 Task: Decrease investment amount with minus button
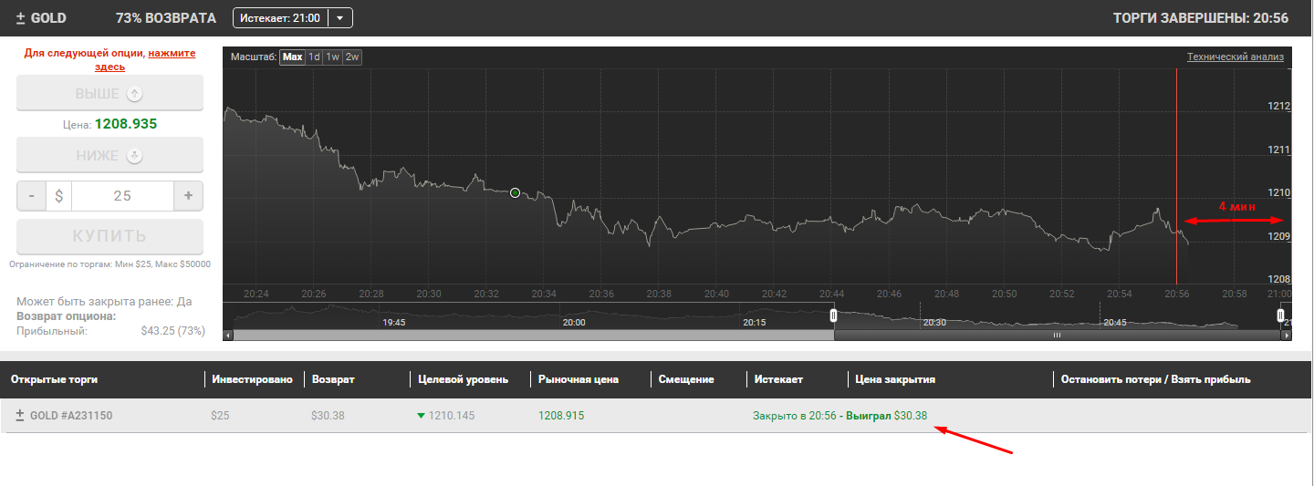pos(31,196)
